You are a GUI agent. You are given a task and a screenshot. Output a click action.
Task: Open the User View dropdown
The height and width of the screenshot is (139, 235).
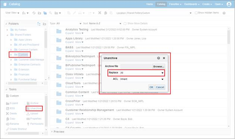12,13
